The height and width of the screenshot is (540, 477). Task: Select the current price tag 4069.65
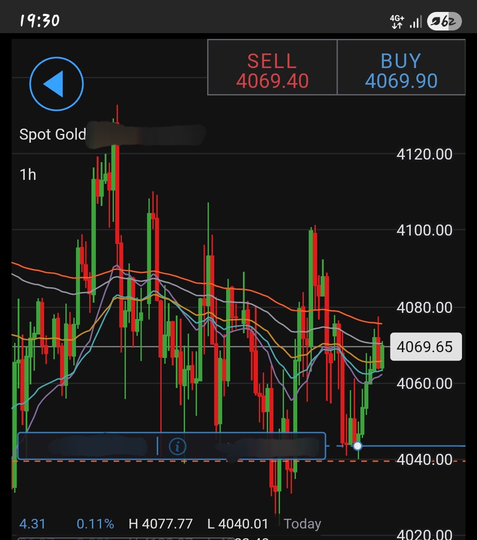(425, 347)
